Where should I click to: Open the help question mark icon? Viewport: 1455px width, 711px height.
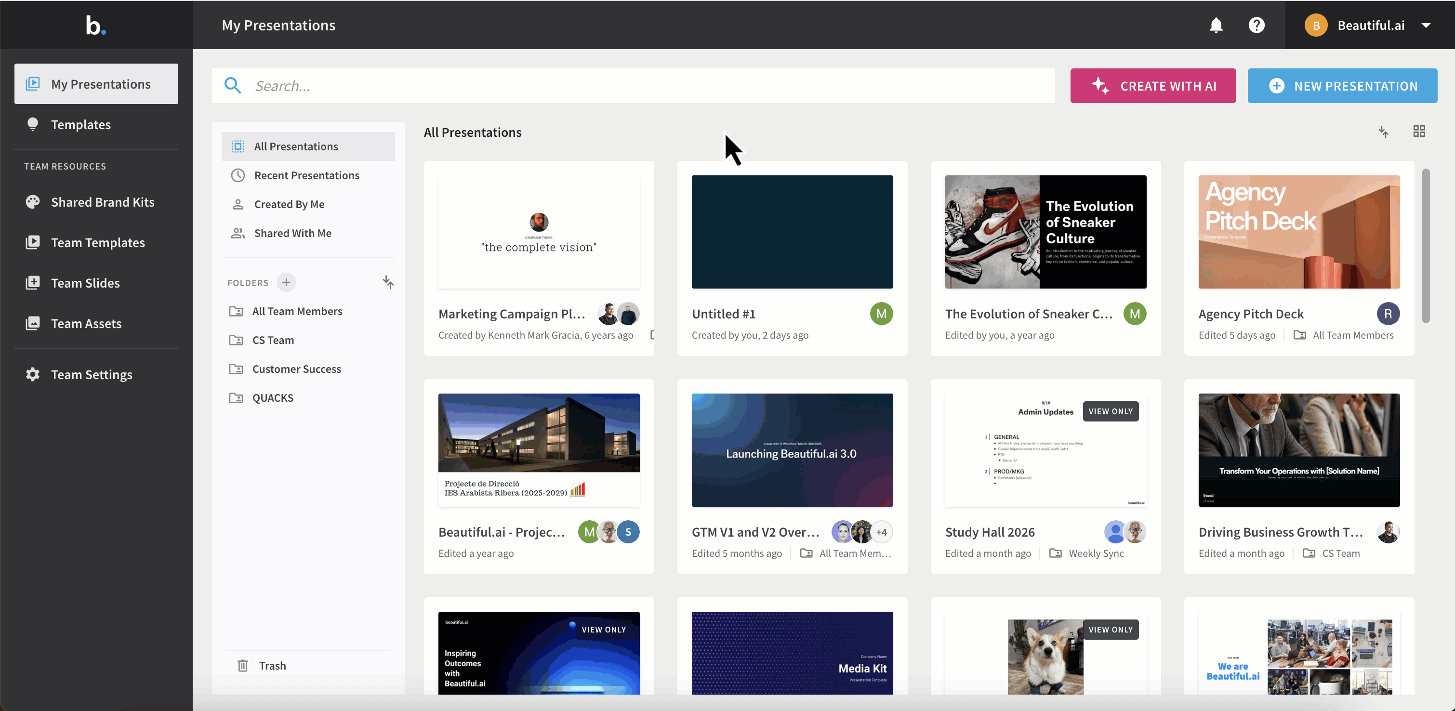tap(1256, 26)
